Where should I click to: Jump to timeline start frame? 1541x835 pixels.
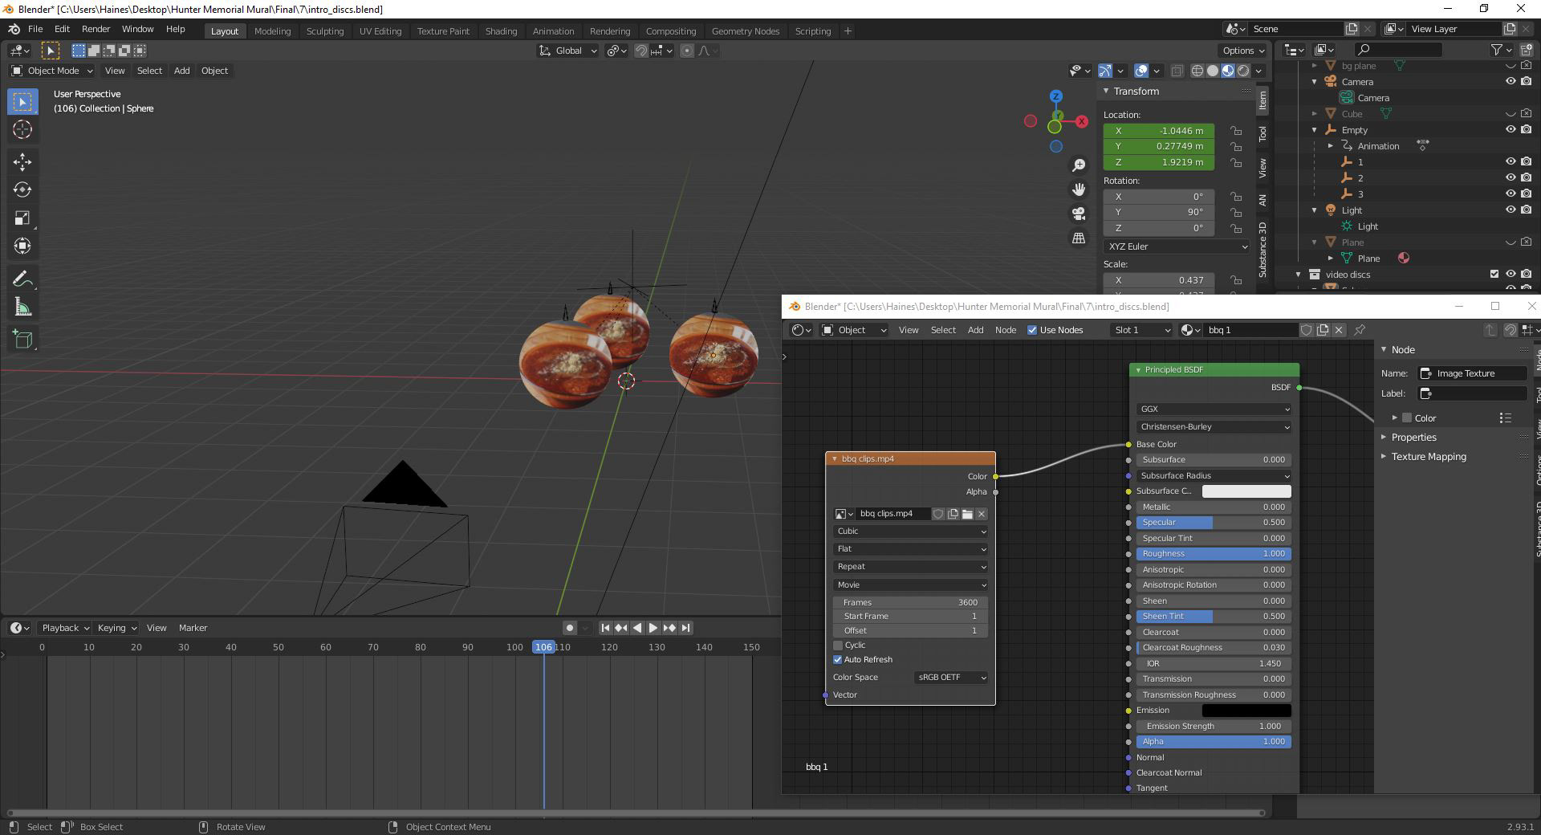click(605, 628)
